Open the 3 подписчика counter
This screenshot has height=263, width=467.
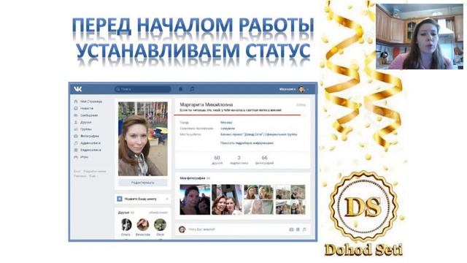(x=239, y=159)
